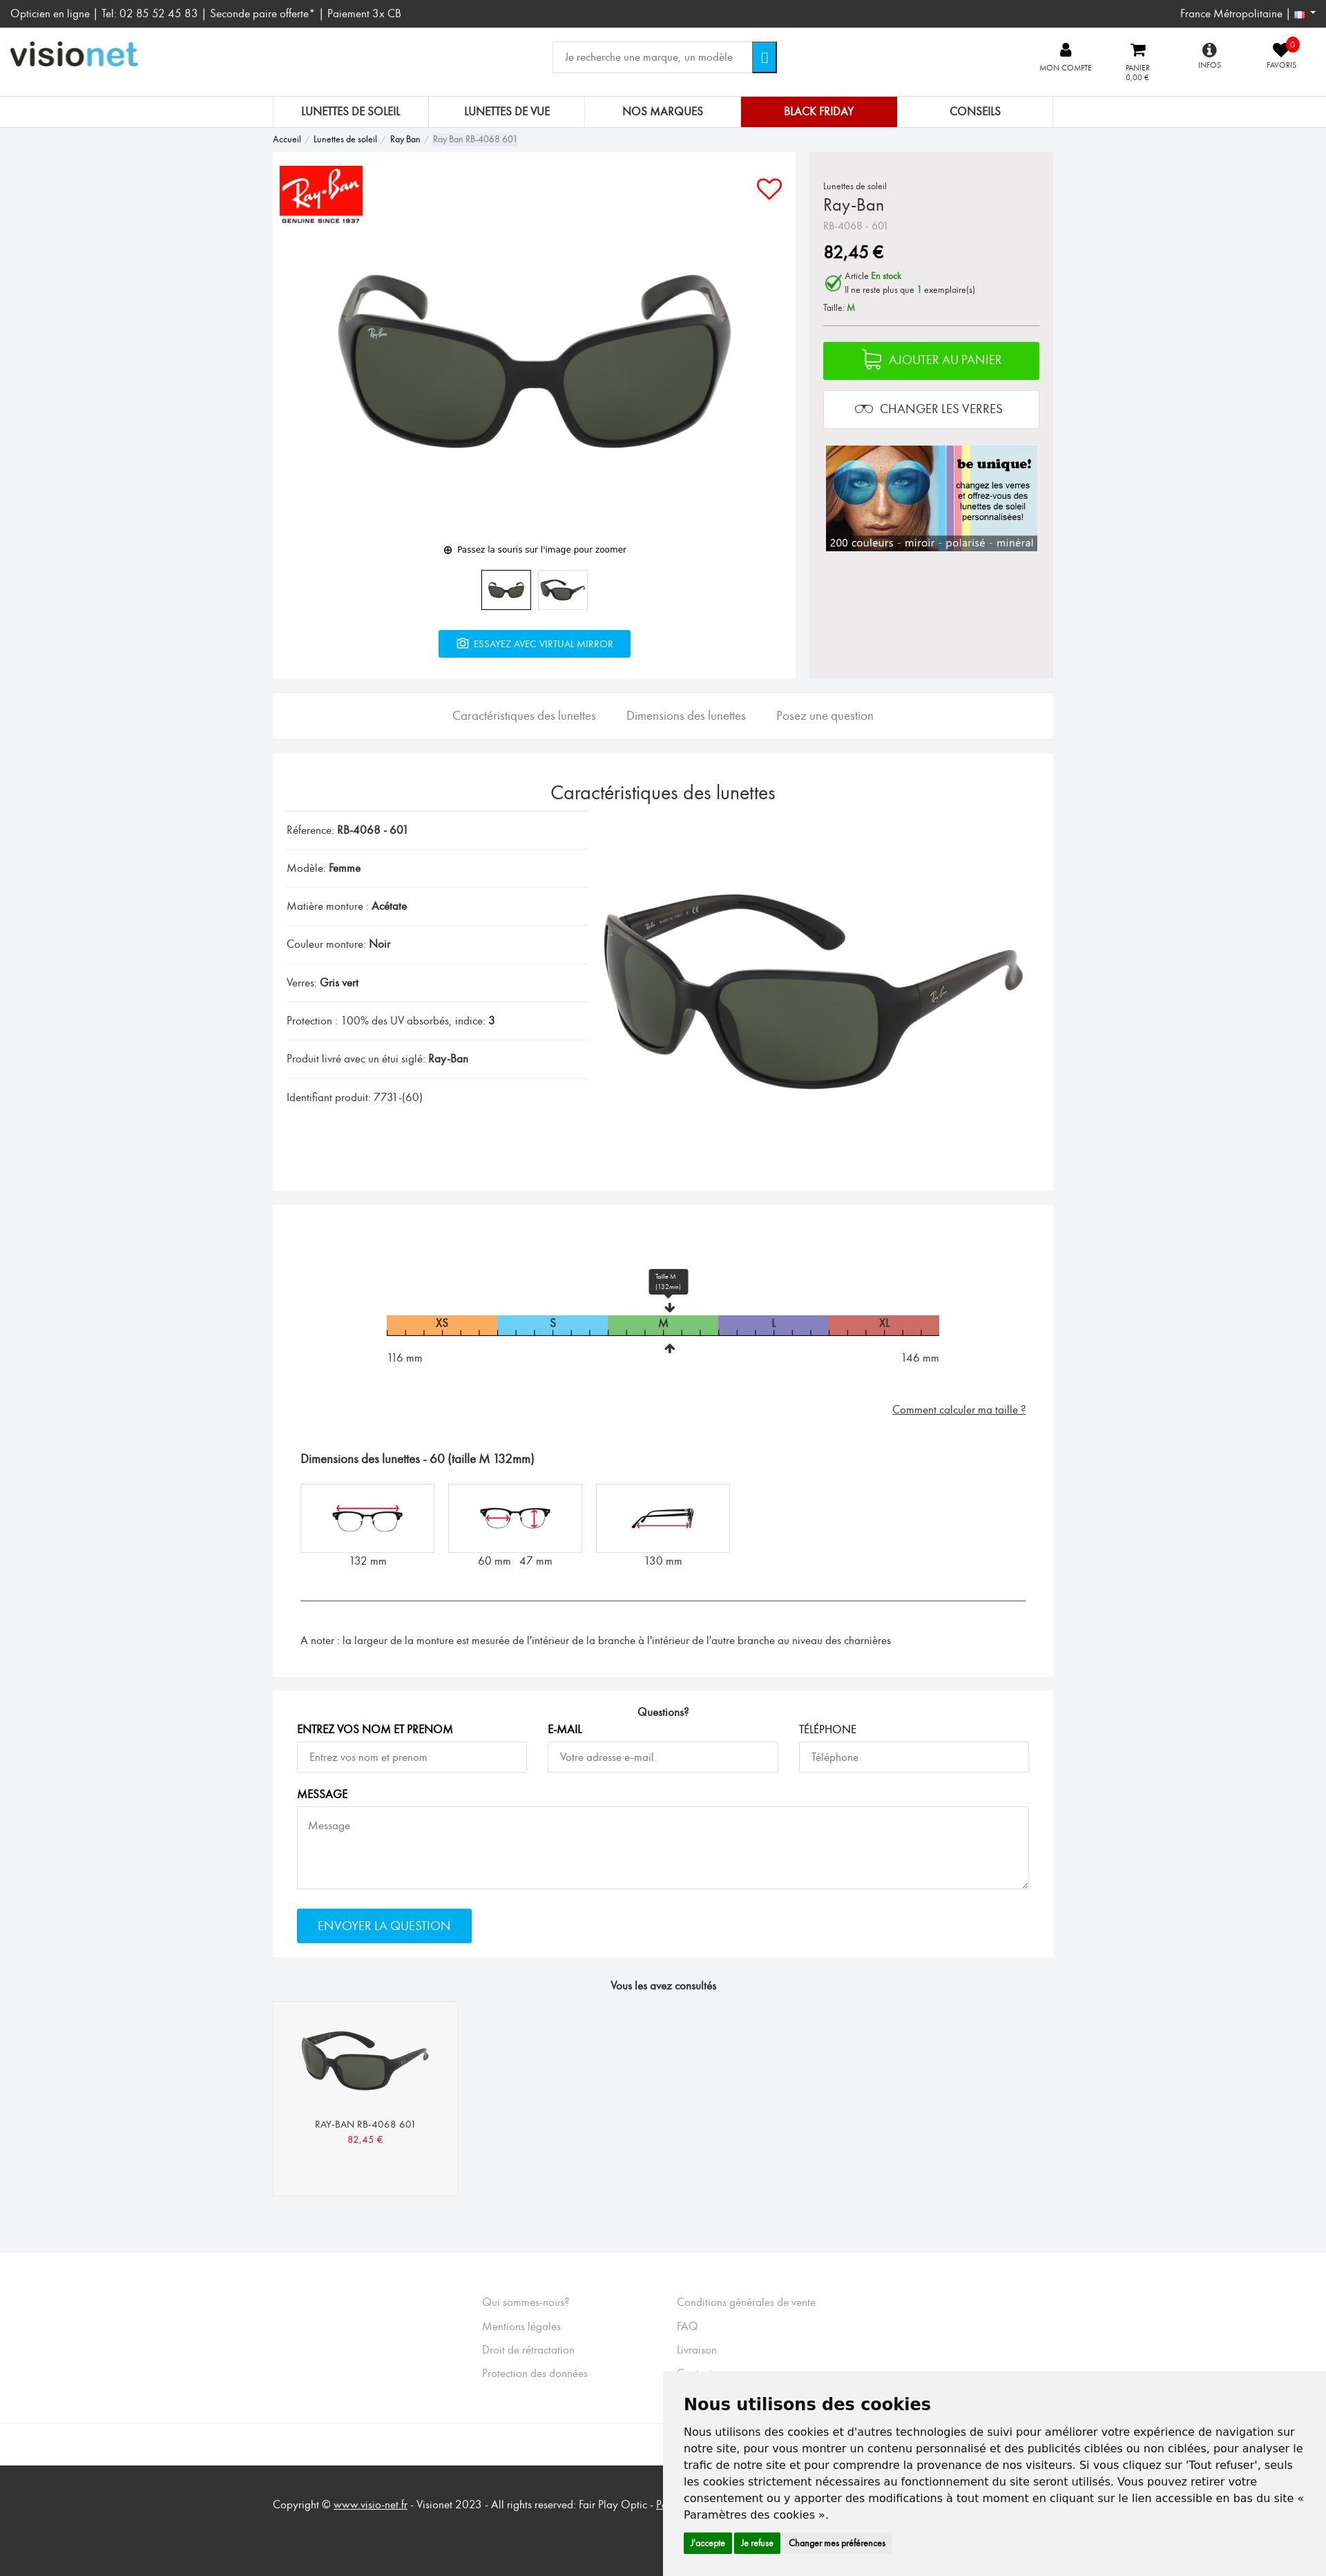
Task: Switch to Dimensions des lunettes tab
Action: tap(686, 716)
